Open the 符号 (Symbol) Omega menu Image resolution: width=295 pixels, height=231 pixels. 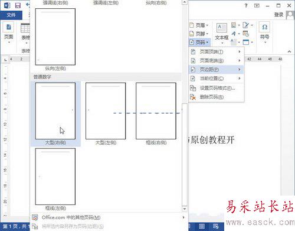coord(264,32)
